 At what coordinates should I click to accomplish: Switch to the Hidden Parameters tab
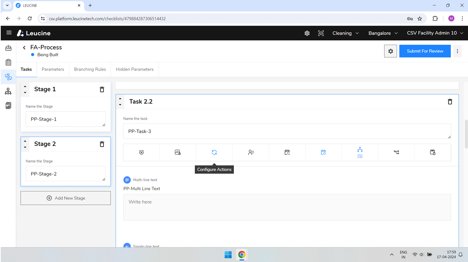coord(135,69)
